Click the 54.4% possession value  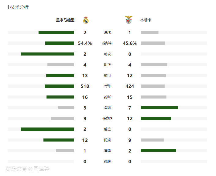(85, 43)
